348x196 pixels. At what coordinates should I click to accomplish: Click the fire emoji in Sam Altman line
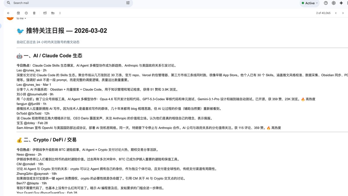coord(269,128)
